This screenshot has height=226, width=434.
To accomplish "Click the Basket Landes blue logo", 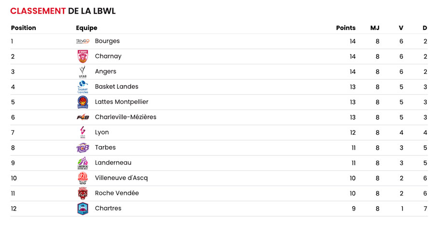I will coord(83,87).
